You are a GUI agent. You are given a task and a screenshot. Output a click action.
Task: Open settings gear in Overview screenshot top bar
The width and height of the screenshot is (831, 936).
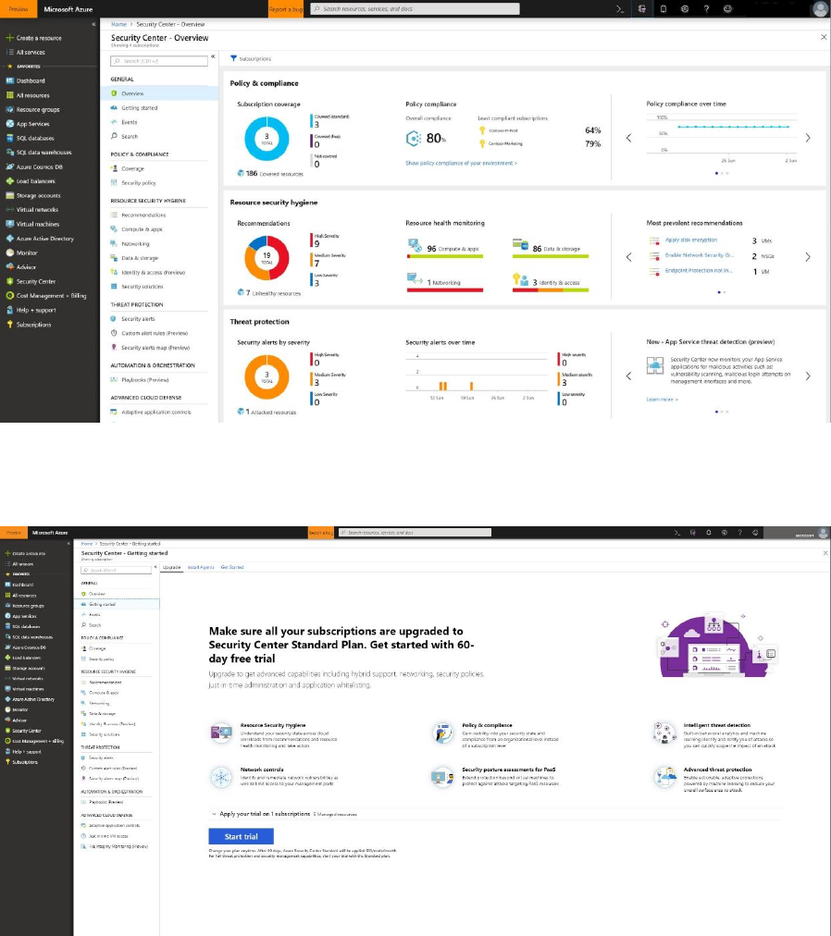[x=685, y=9]
